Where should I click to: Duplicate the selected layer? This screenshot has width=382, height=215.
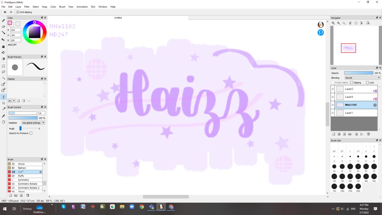[x=356, y=134]
